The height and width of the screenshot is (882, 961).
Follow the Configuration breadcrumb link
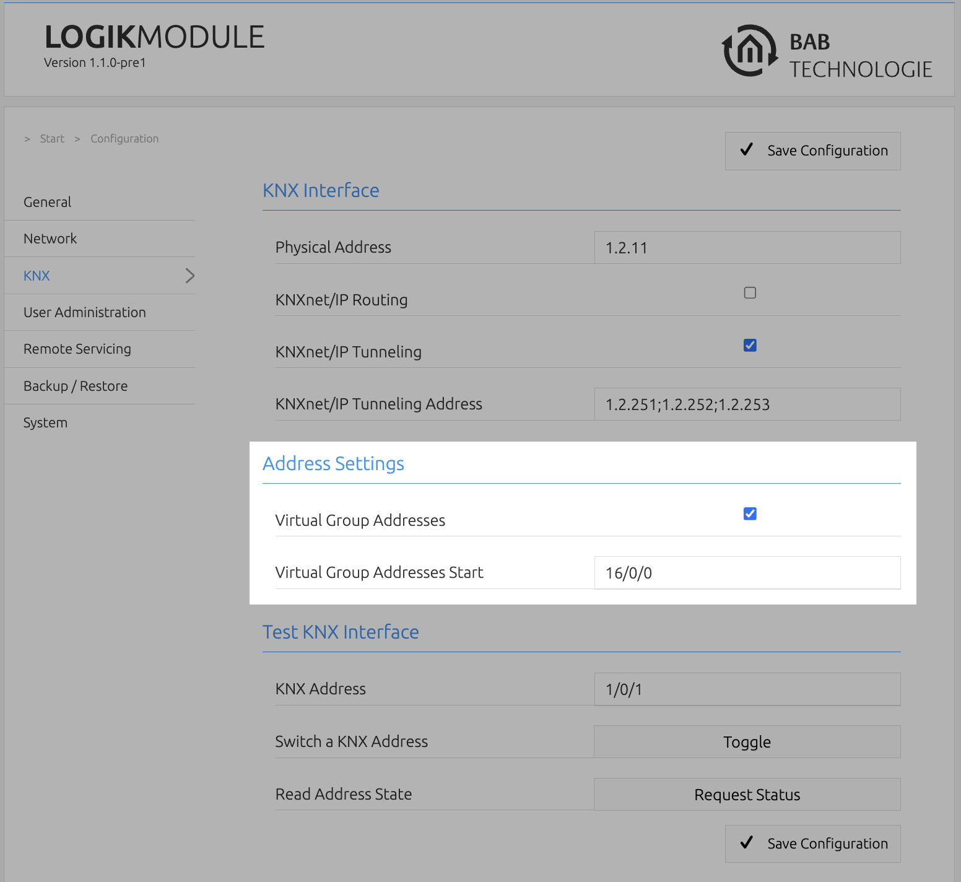124,139
